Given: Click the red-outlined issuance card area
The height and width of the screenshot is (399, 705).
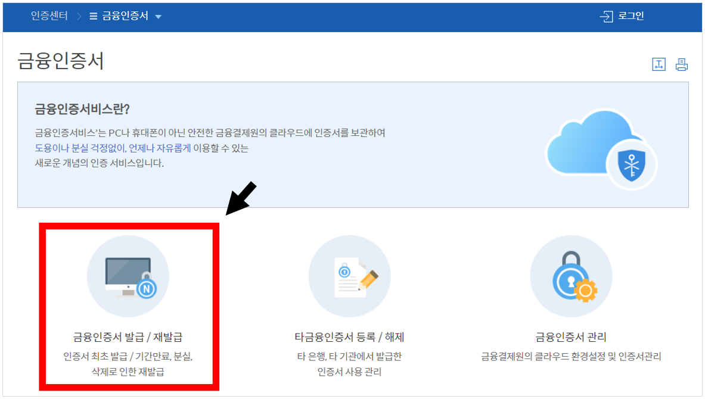Looking at the screenshot, I should pyautogui.click(x=128, y=310).
